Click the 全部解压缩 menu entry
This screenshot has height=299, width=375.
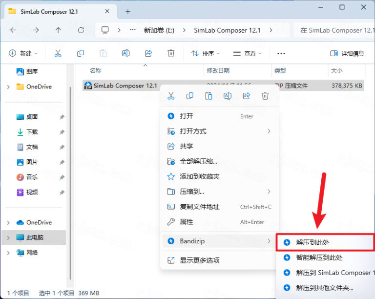198,161
